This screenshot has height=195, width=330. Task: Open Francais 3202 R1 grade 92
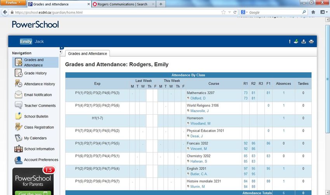[246, 143]
